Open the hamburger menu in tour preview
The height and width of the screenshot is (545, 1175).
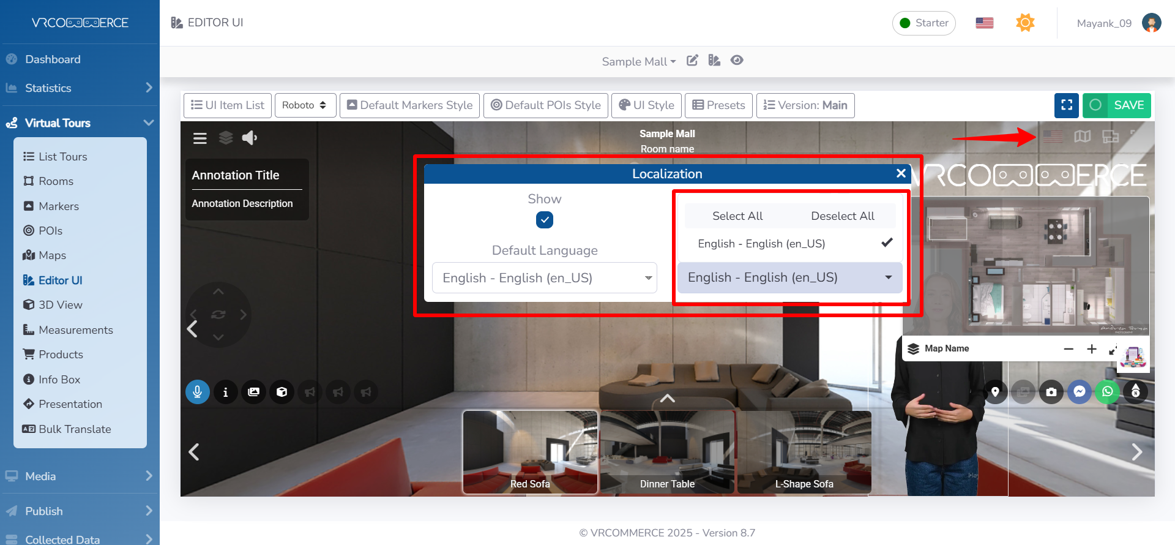pyautogui.click(x=200, y=138)
